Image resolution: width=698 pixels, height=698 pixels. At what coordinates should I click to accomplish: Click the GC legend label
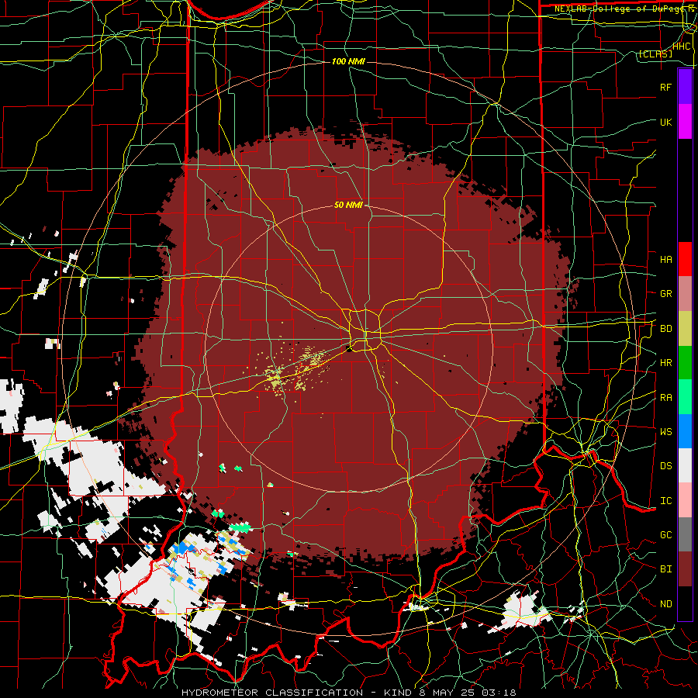(665, 535)
